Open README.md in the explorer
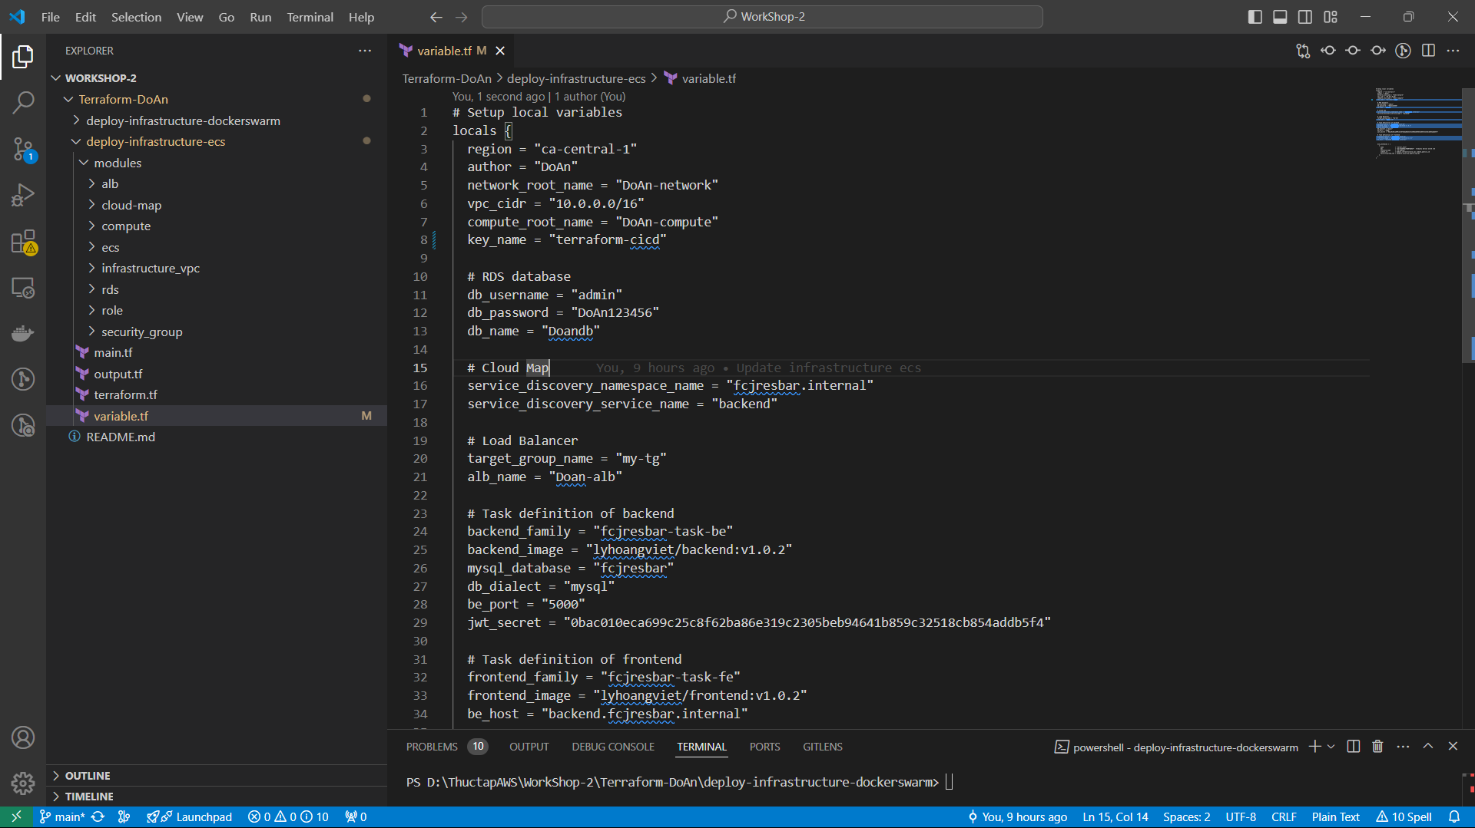The width and height of the screenshot is (1475, 828). (217, 437)
